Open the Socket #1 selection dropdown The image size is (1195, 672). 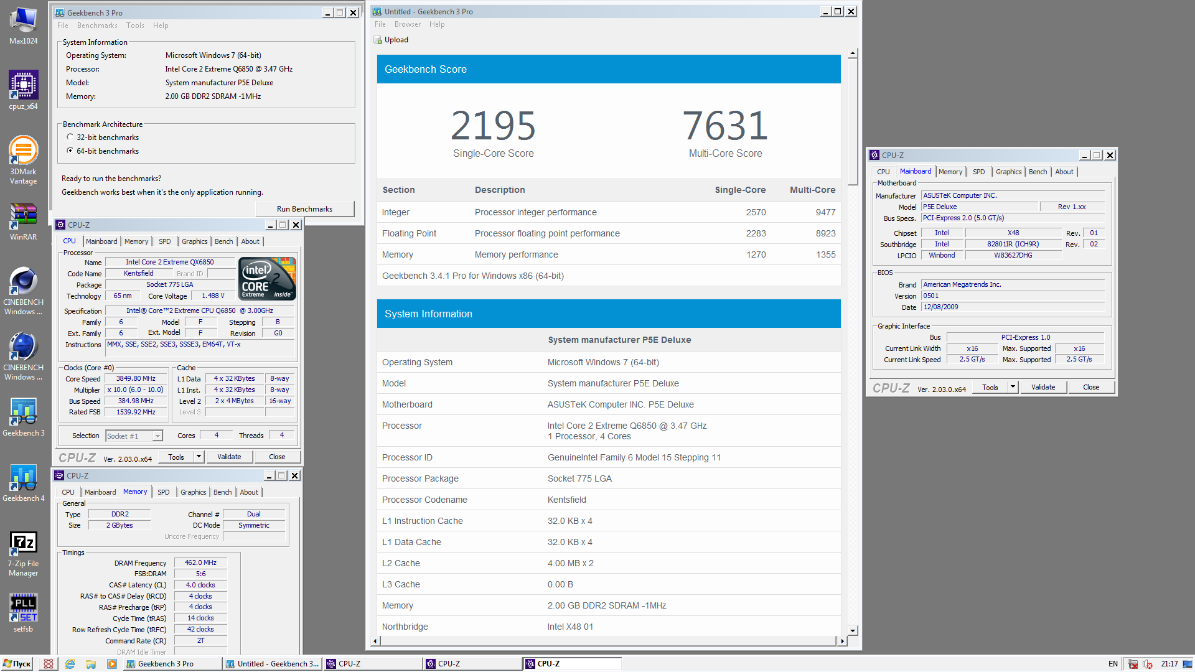[x=157, y=436]
